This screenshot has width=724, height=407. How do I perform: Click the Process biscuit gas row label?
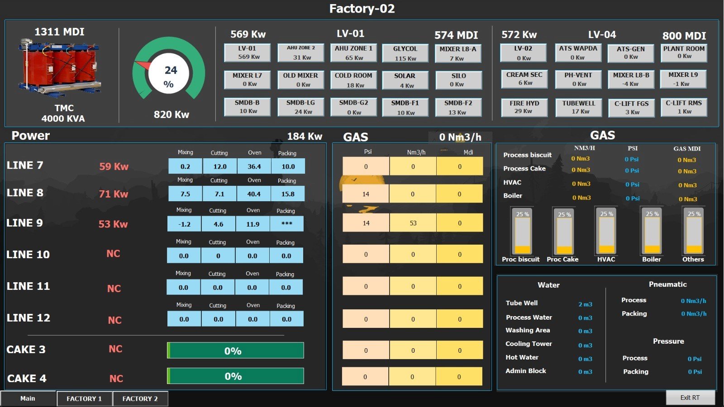[x=528, y=155]
